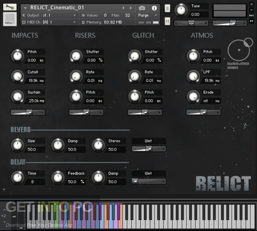Click the RISERS section heading
Image resolution: width=257 pixels, height=231 pixels.
85,35
